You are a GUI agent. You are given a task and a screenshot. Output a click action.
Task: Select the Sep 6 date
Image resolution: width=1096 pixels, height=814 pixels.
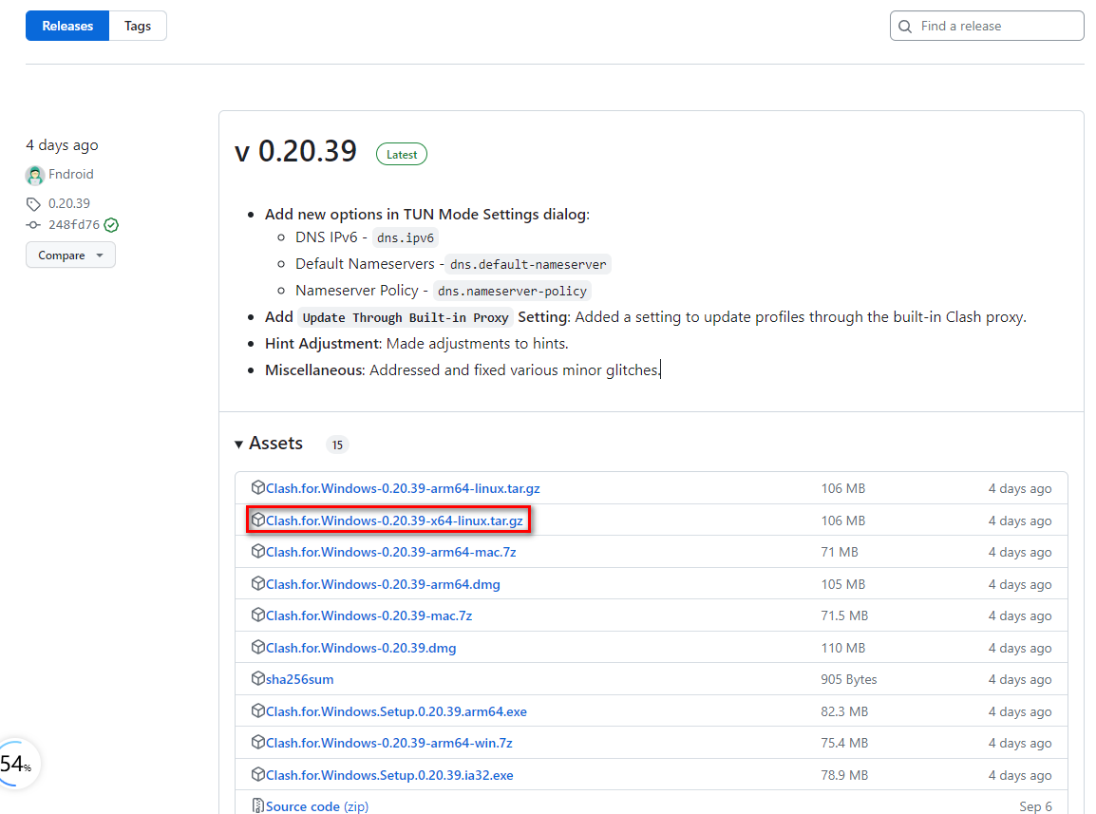click(x=1035, y=806)
